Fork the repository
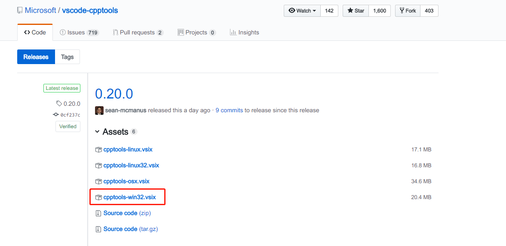Image resolution: width=506 pixels, height=246 pixels. pos(408,11)
